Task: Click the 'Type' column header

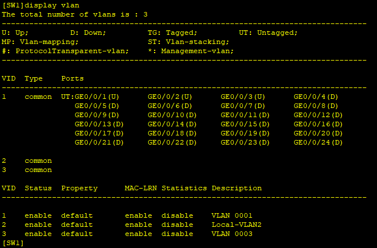Action: point(34,78)
